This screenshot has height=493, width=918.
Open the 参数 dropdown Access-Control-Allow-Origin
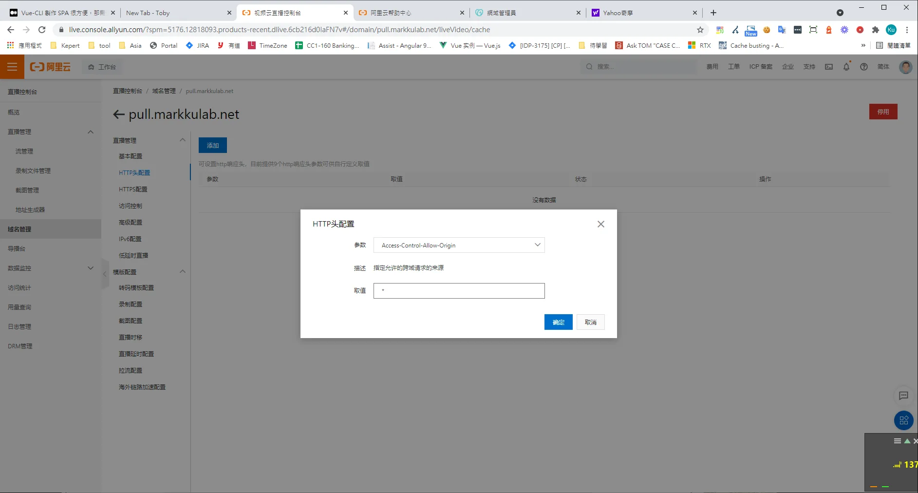point(459,245)
